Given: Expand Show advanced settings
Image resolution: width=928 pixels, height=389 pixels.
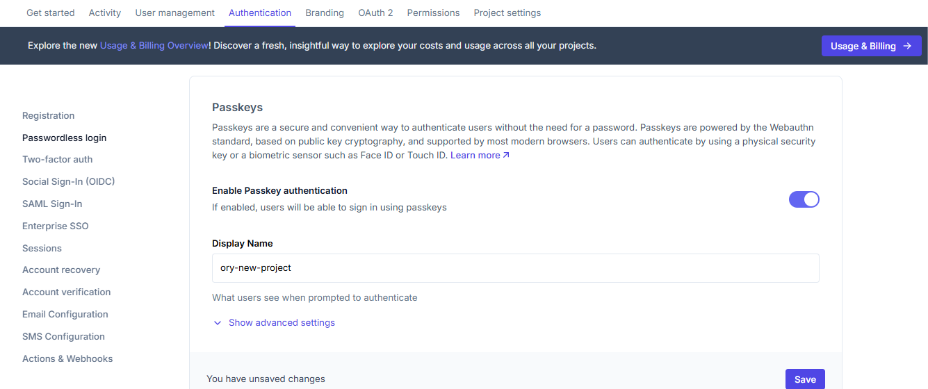Looking at the screenshot, I should click(x=282, y=323).
